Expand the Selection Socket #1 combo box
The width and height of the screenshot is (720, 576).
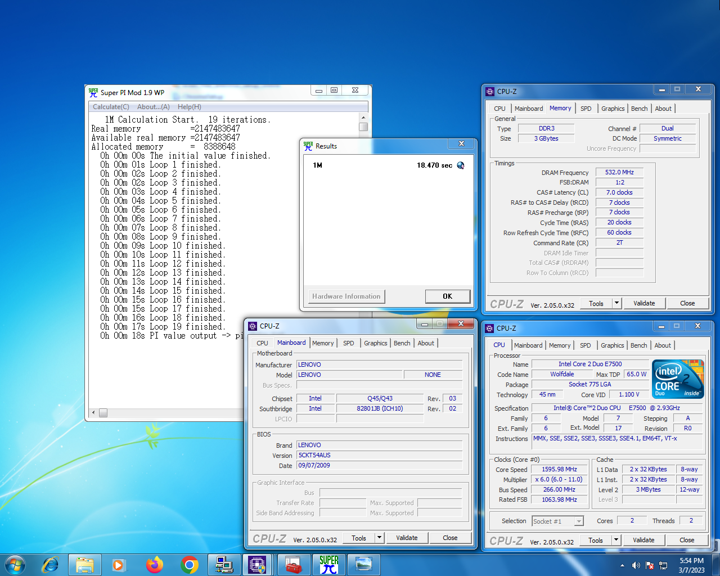pyautogui.click(x=579, y=521)
